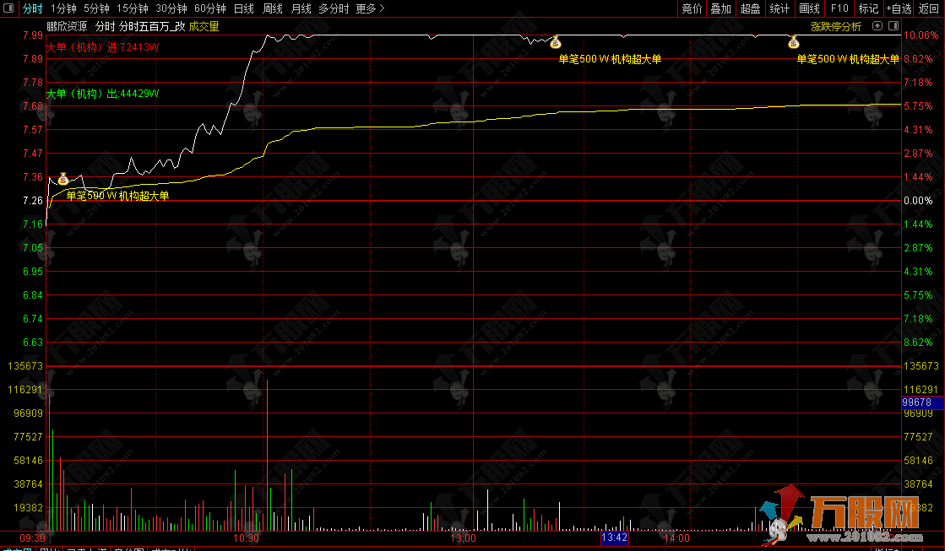Click 返回 to go back
The width and height of the screenshot is (945, 551).
(x=929, y=8)
